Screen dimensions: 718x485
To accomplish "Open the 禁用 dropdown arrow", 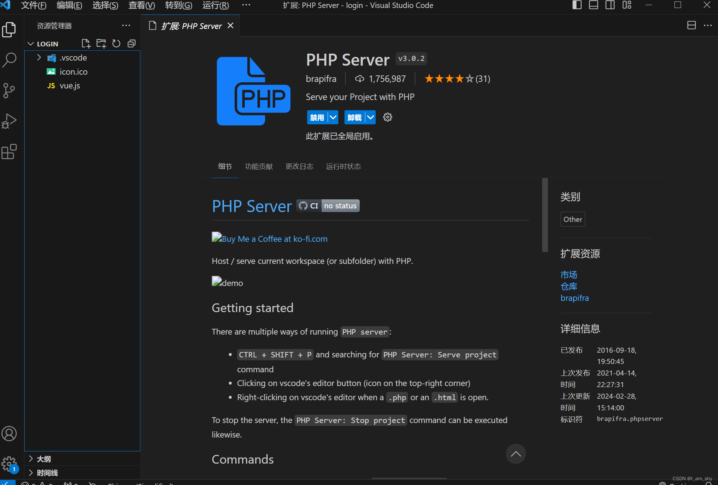I will pos(333,117).
